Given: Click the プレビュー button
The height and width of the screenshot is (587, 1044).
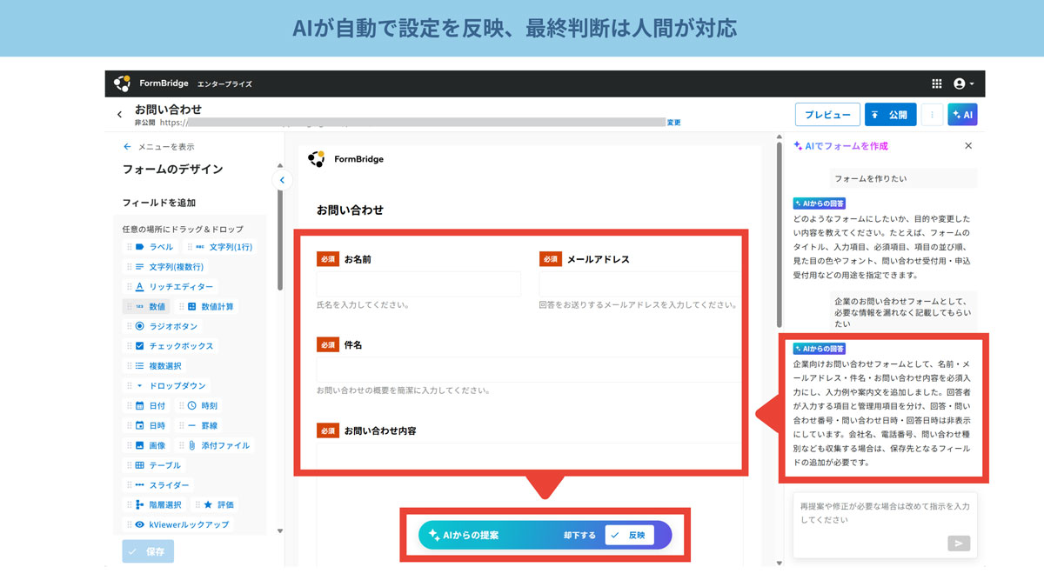Looking at the screenshot, I should pyautogui.click(x=827, y=115).
